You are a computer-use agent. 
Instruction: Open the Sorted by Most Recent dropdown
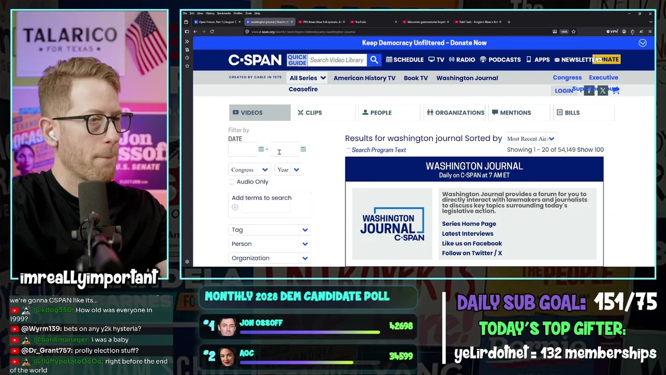click(530, 139)
